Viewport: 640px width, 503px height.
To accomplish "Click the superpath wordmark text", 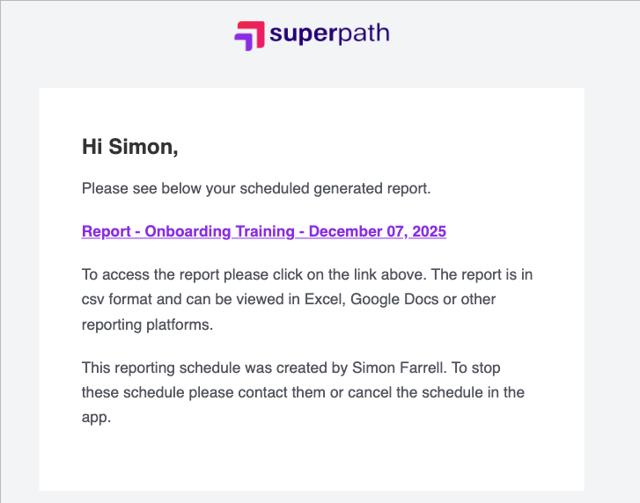I will 329,34.
